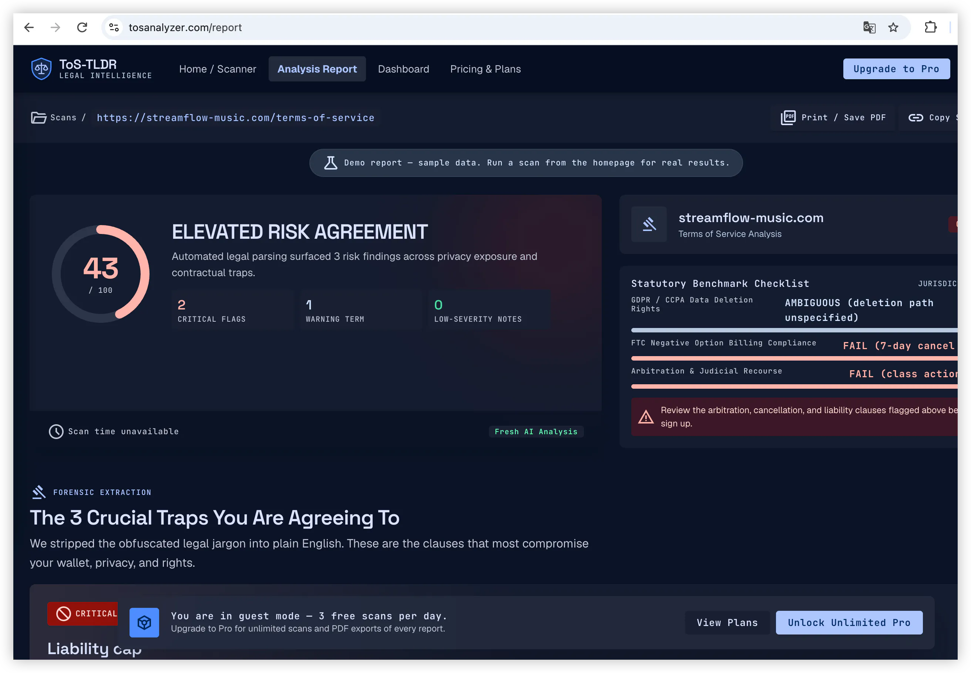Viewport: 971px width, 673px height.
Task: Open site information icon in address bar
Action: pyautogui.click(x=114, y=27)
